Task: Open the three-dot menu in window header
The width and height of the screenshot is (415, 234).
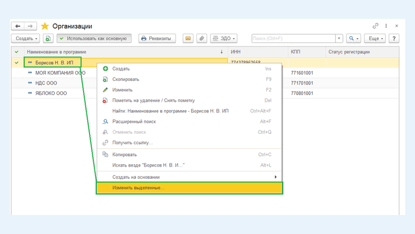Action: (386, 26)
